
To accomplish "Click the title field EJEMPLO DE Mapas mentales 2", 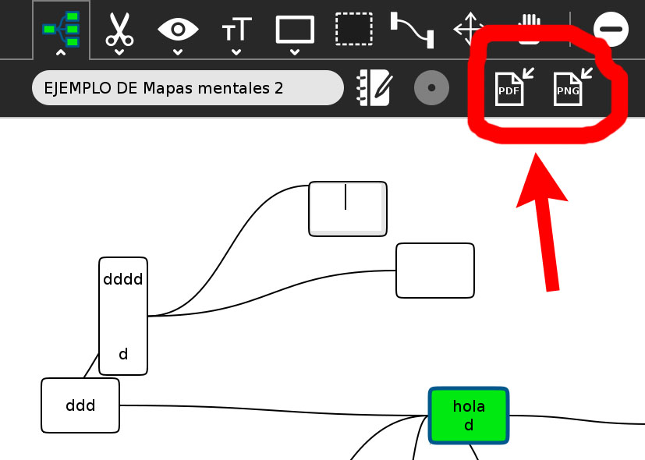I will [188, 87].
